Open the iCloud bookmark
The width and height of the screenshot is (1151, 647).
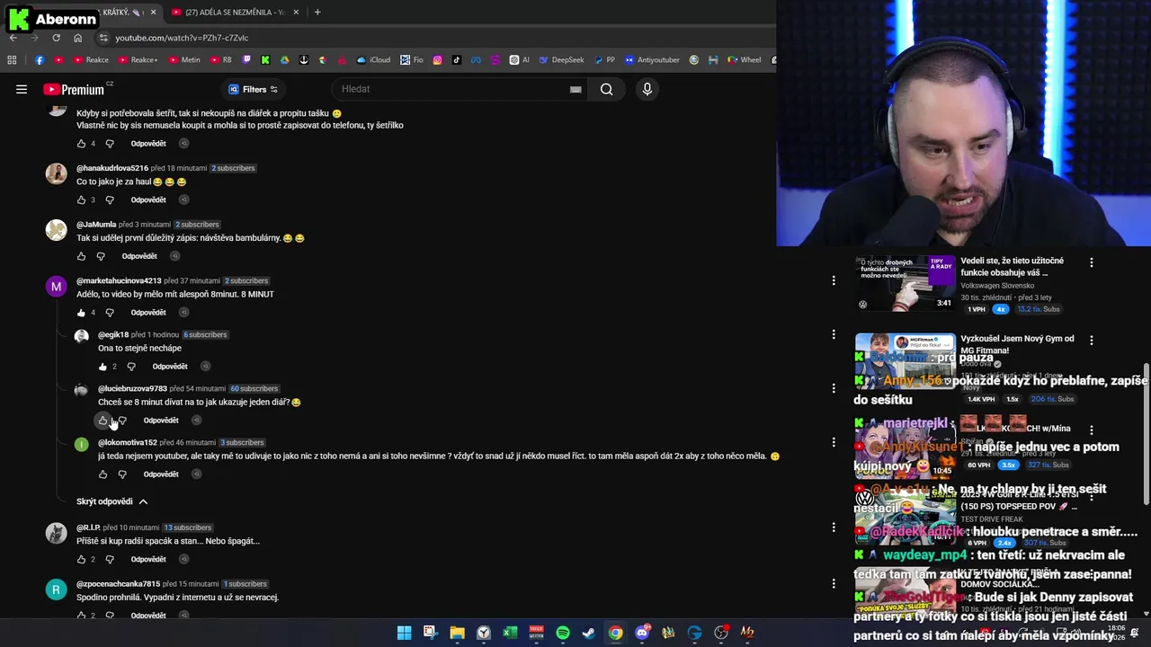(x=373, y=60)
